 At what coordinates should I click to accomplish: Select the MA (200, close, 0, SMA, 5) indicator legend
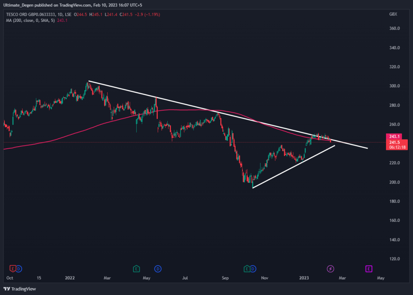(30, 20)
